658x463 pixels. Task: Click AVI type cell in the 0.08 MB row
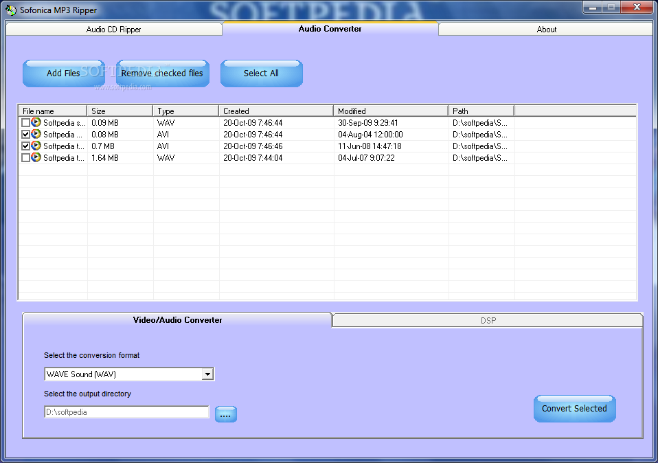(163, 135)
